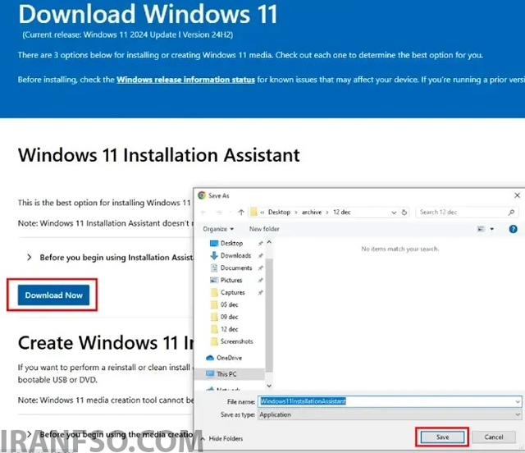Viewport: 525px width, 453px height.
Task: Click the pin icon next to Captures
Action: 260,292
